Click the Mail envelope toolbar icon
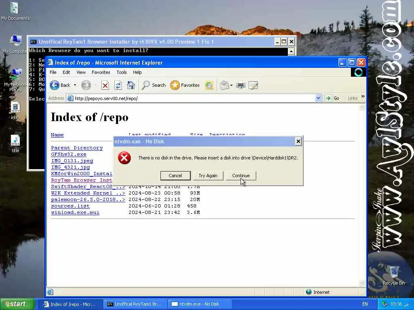The height and width of the screenshot is (310, 414). tap(224, 85)
